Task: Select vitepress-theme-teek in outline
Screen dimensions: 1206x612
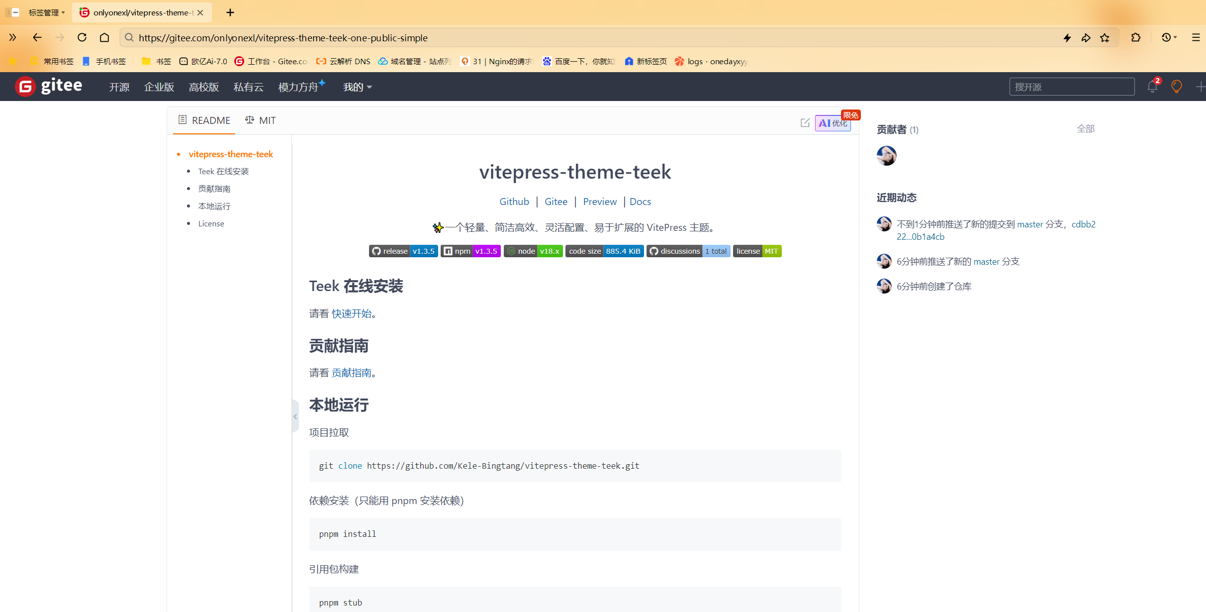Action: 231,154
